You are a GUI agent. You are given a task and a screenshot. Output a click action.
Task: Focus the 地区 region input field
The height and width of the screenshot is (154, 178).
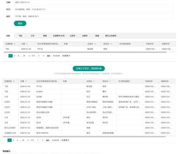coord(94,16)
